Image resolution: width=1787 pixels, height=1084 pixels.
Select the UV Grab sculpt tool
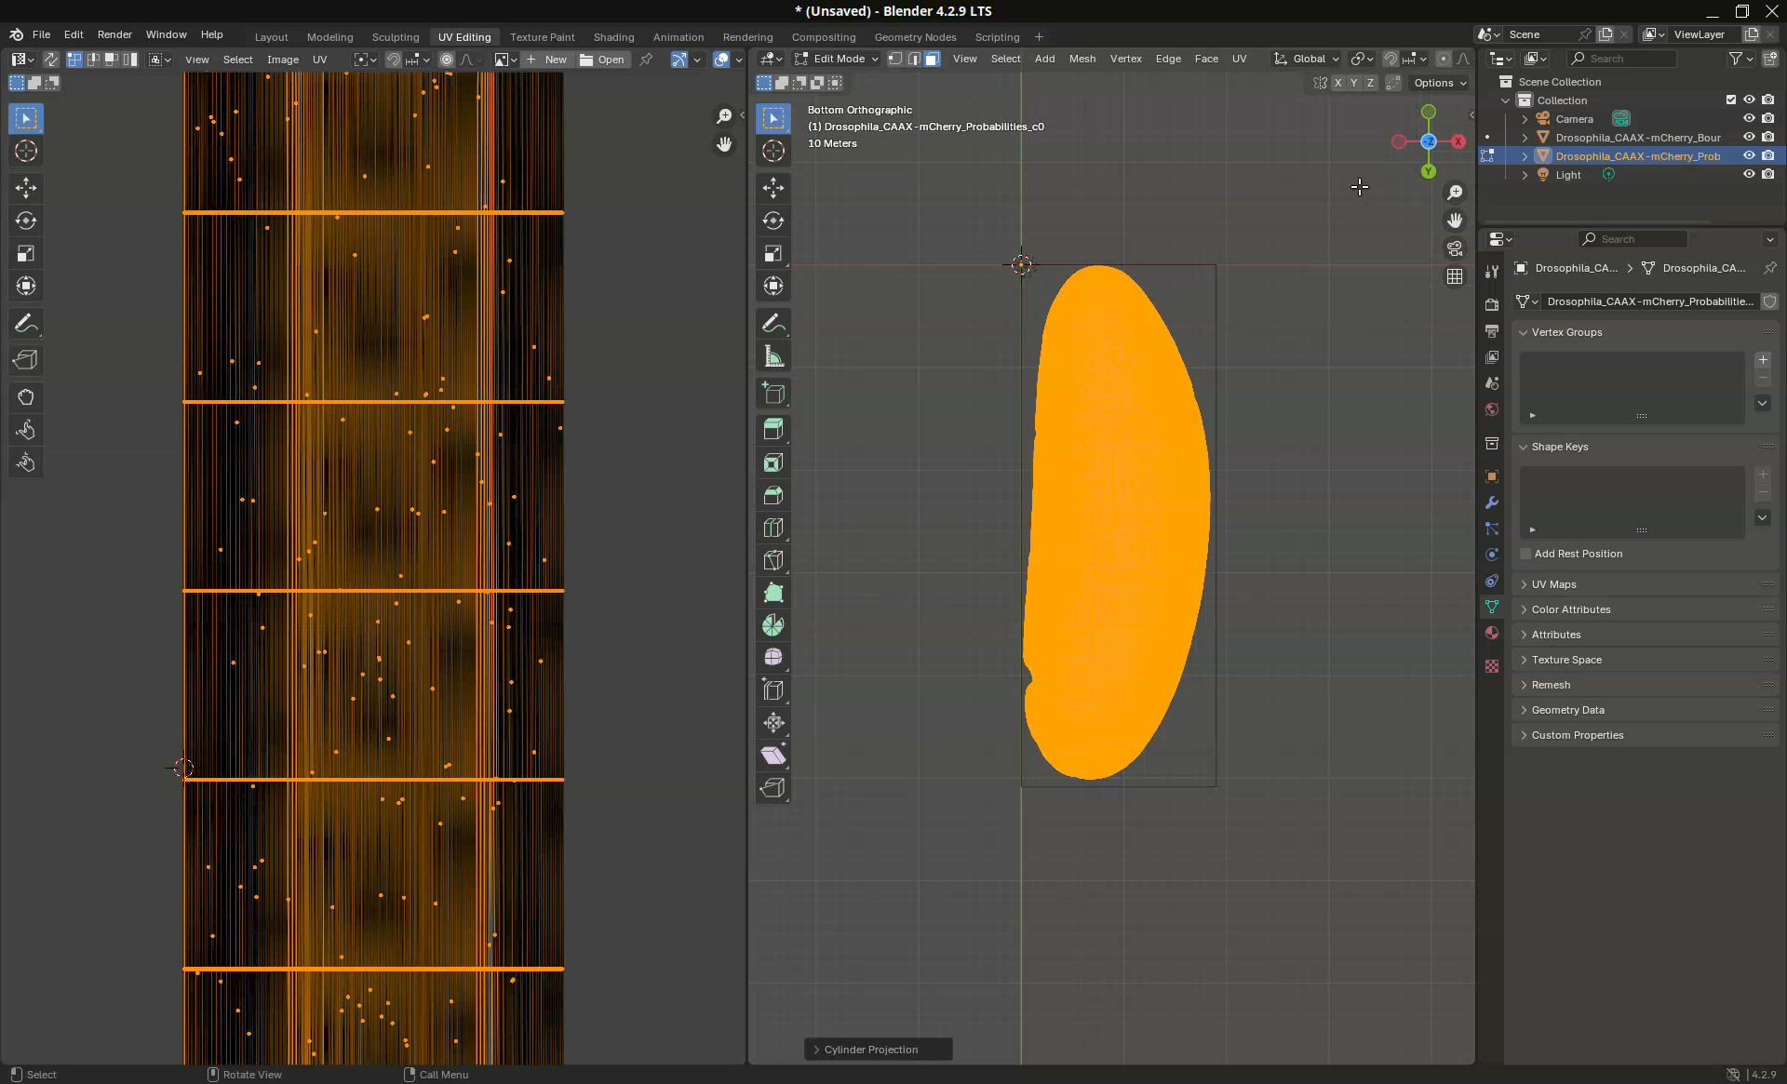tap(26, 397)
